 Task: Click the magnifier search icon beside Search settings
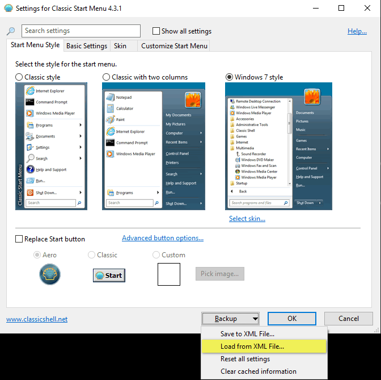coord(11,31)
